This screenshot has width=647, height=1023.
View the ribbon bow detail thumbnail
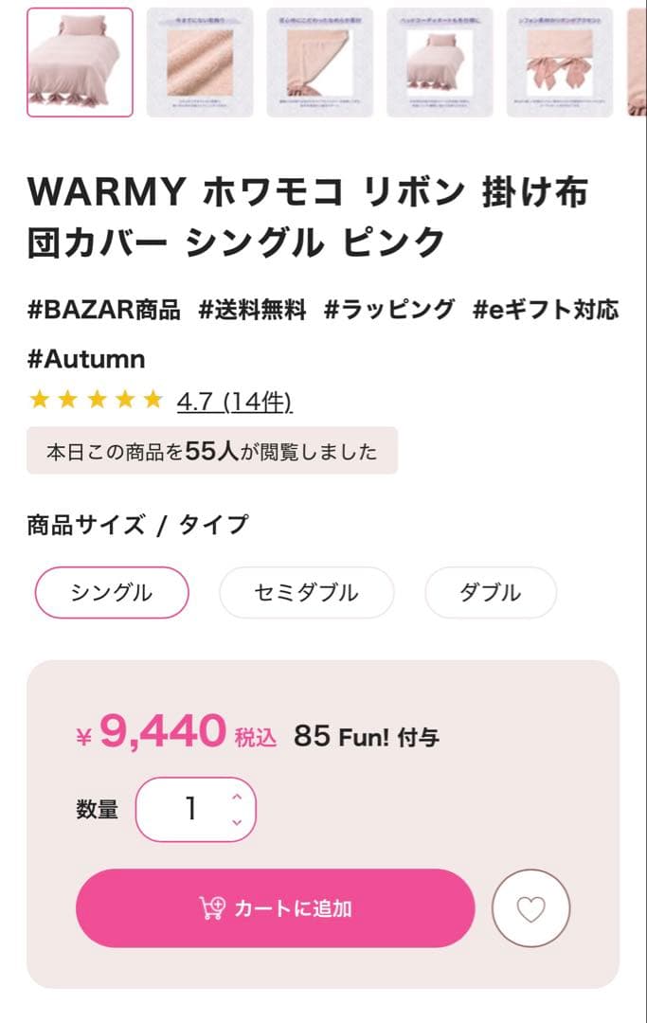559,63
